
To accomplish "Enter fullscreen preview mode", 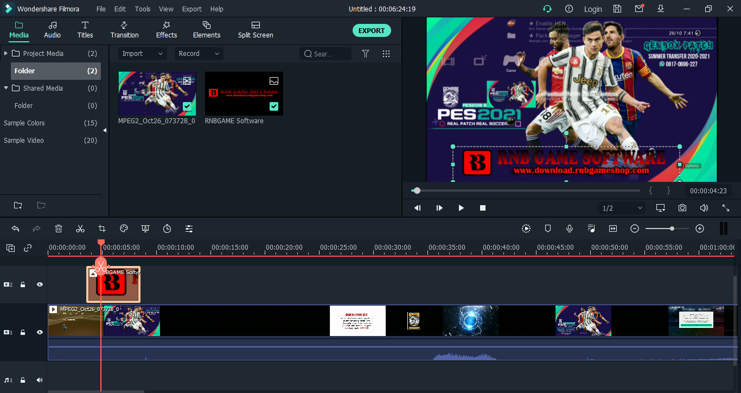I will pos(726,208).
